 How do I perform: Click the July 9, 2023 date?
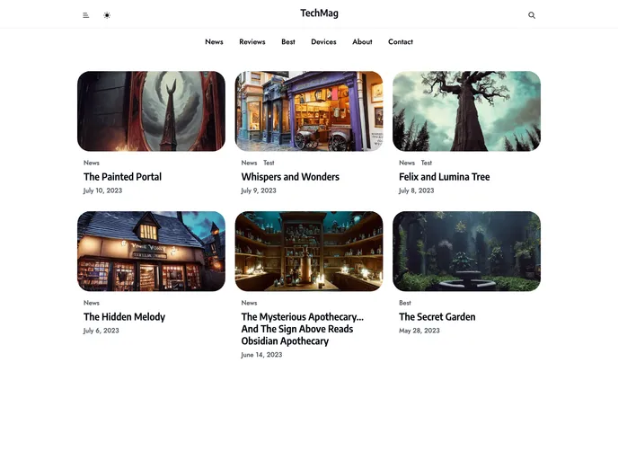(259, 190)
